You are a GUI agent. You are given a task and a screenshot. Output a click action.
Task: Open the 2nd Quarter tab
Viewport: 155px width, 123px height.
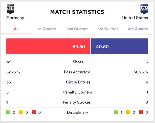tap(77, 29)
